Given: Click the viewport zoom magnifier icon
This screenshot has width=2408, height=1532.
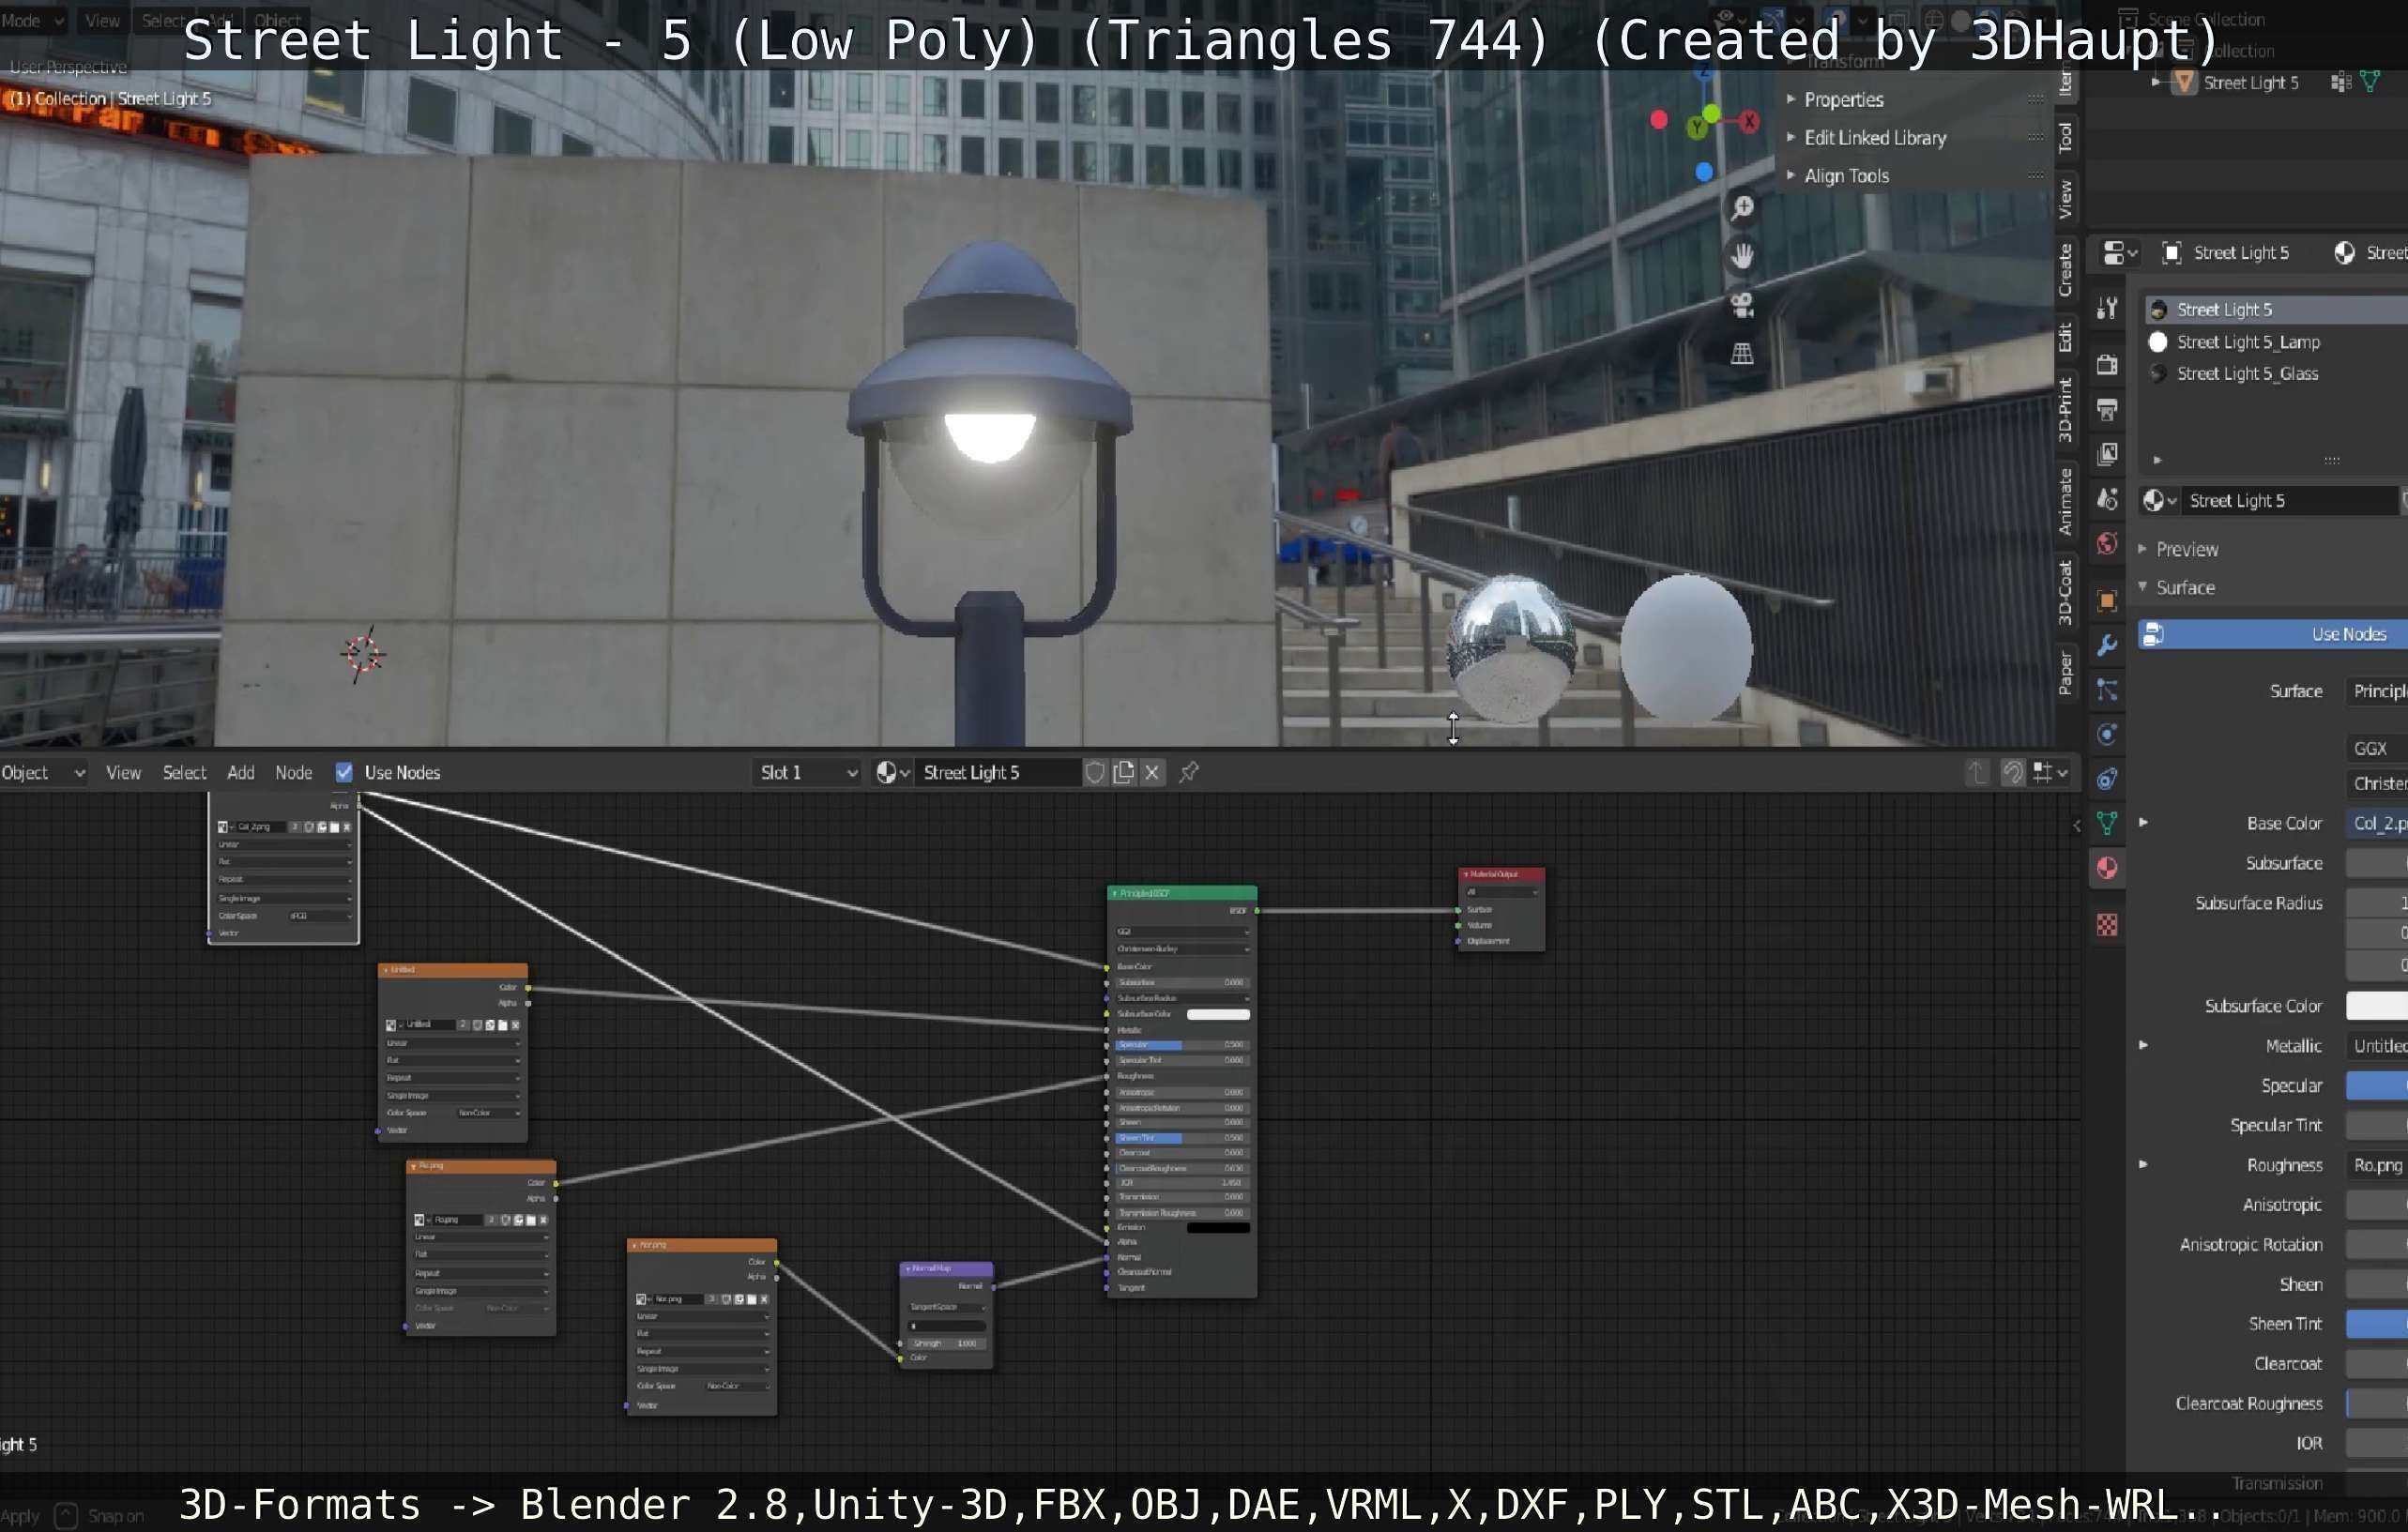Looking at the screenshot, I should [x=1742, y=207].
